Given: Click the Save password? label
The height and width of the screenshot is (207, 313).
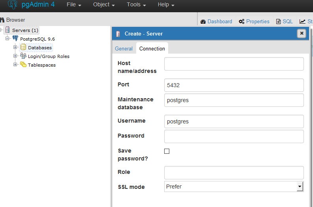Looking at the screenshot, I should [x=133, y=155].
